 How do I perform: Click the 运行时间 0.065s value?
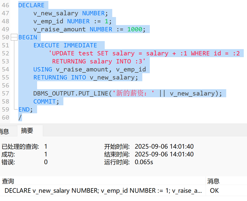point(144,162)
